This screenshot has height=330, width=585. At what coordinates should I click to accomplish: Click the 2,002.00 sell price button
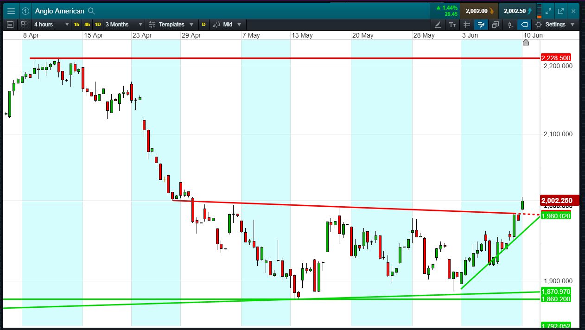click(x=479, y=11)
